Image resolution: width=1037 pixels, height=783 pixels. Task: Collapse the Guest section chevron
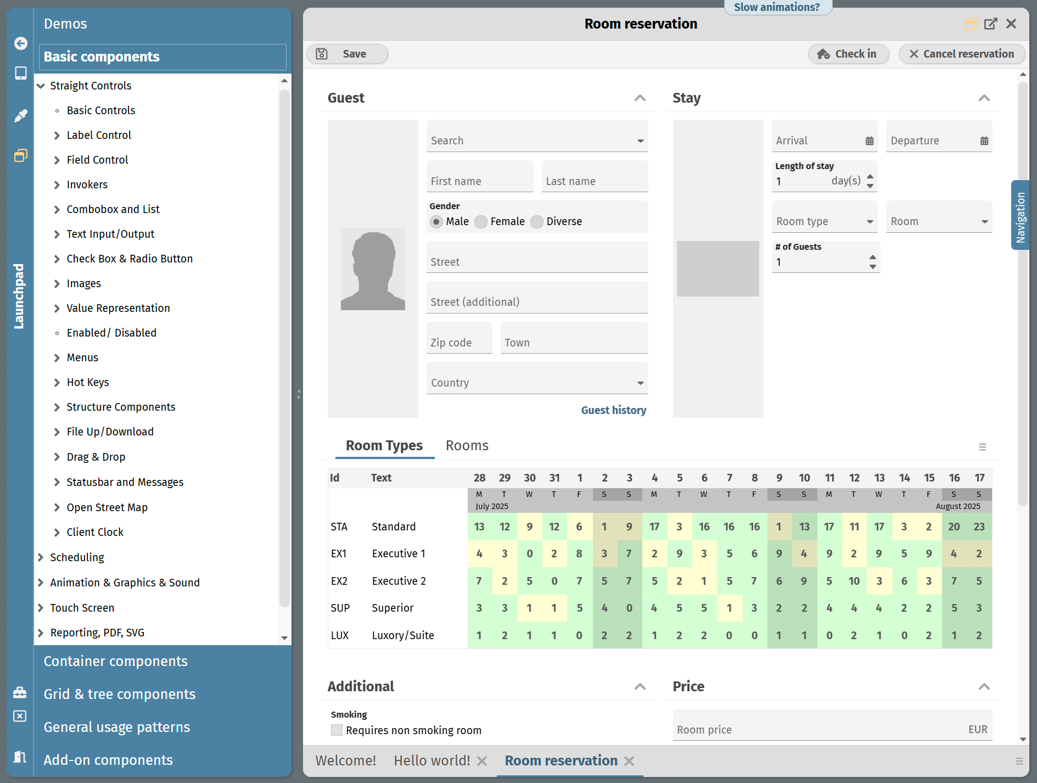pyautogui.click(x=640, y=98)
